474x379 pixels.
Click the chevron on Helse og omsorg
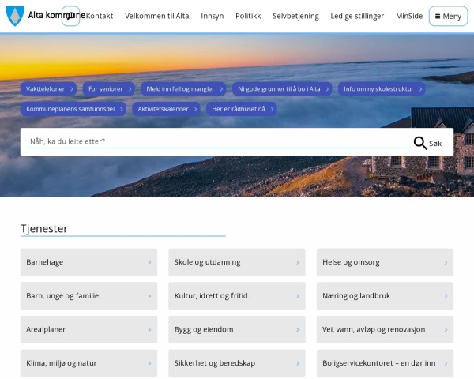(446, 262)
